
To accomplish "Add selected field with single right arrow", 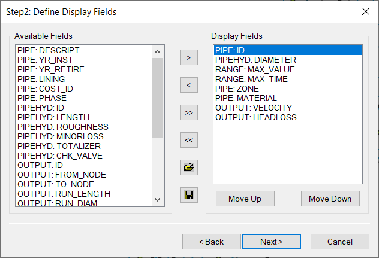I will click(189, 57).
